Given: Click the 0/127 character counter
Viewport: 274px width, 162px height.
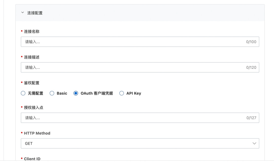Looking at the screenshot, I should (x=251, y=118).
